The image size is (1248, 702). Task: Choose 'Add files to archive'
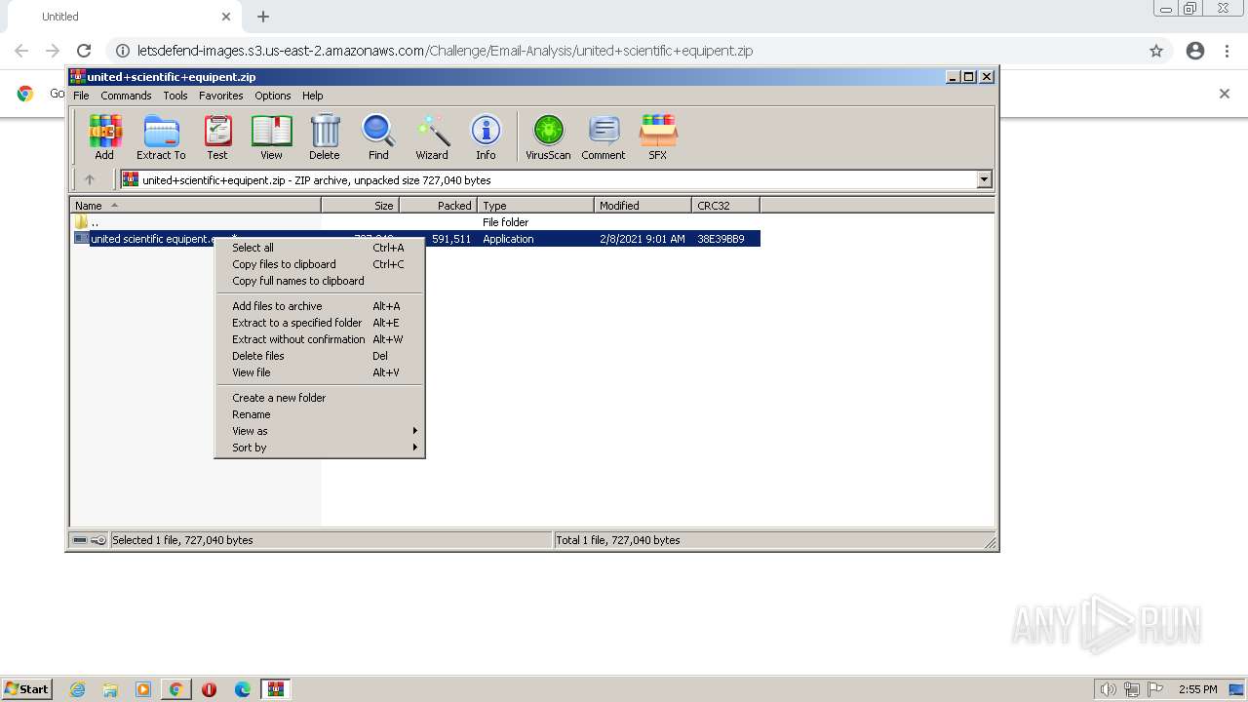(x=320, y=306)
